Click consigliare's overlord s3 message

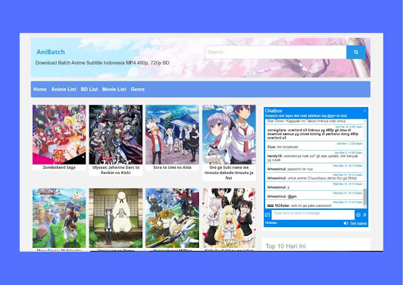point(313,134)
